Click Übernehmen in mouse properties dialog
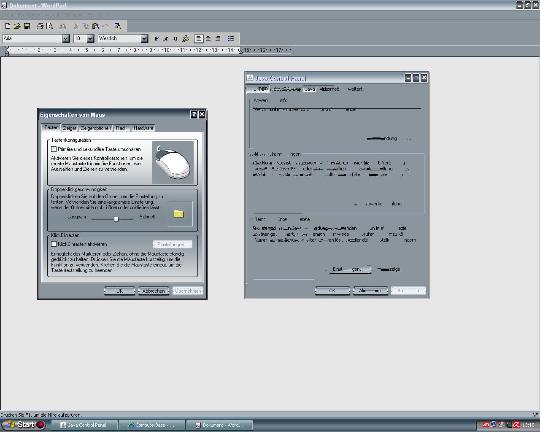 tap(188, 291)
